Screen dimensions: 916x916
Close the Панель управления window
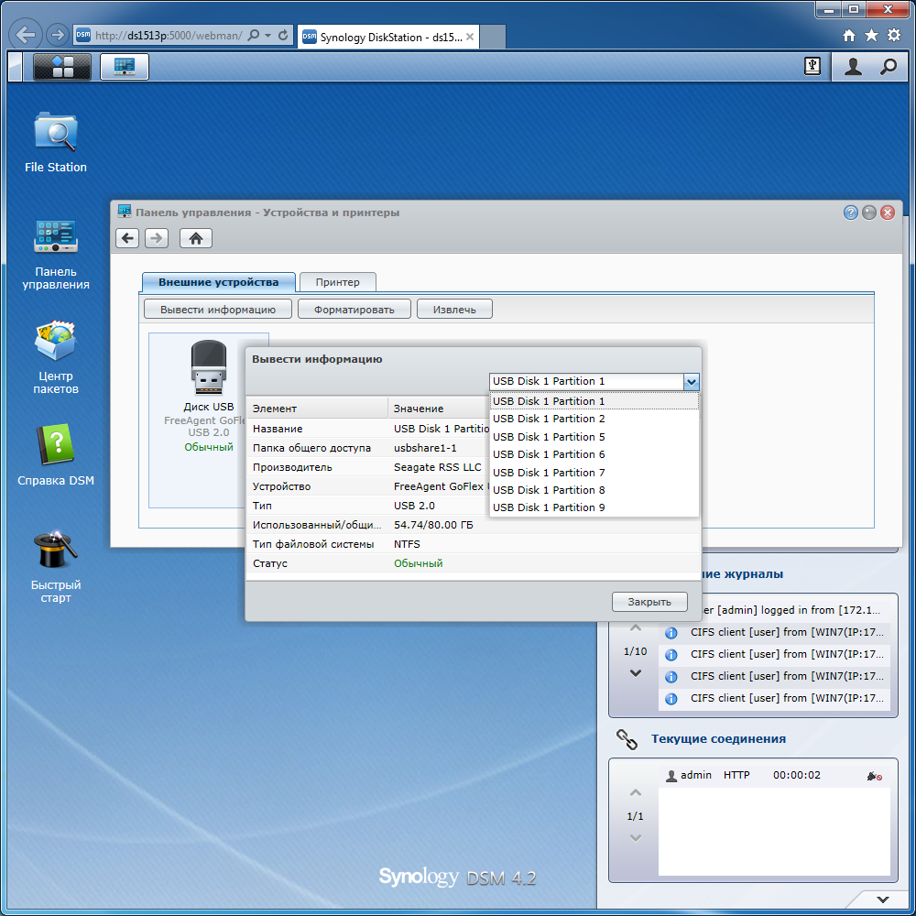(x=888, y=213)
